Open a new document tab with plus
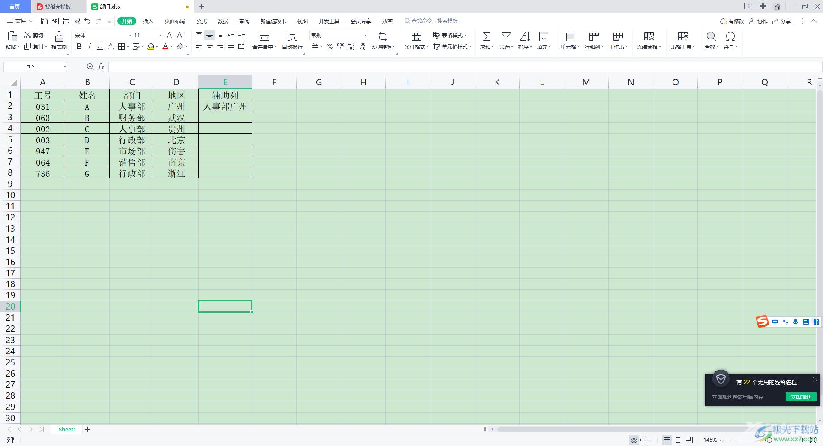 (x=202, y=6)
